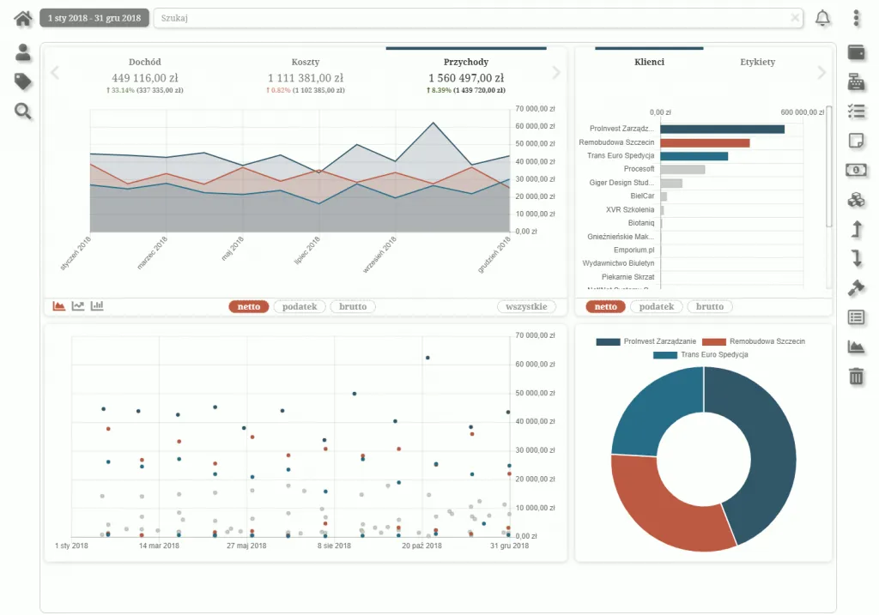Select brutto in clients panel filter
Image resolution: width=879 pixels, height=615 pixels.
pos(710,306)
